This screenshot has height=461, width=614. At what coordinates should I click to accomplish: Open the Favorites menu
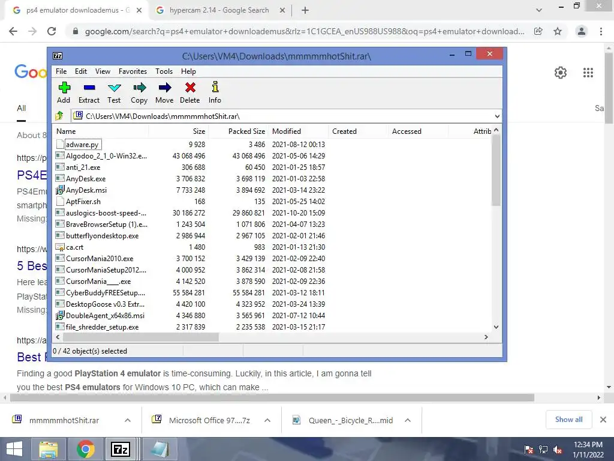click(x=133, y=71)
